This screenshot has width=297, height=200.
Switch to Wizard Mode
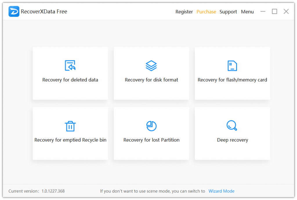click(x=221, y=191)
